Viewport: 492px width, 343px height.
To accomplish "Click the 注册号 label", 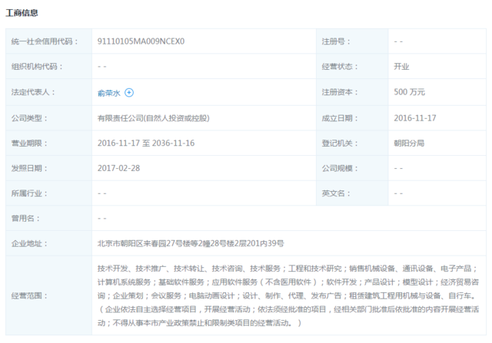I will (x=336, y=41).
